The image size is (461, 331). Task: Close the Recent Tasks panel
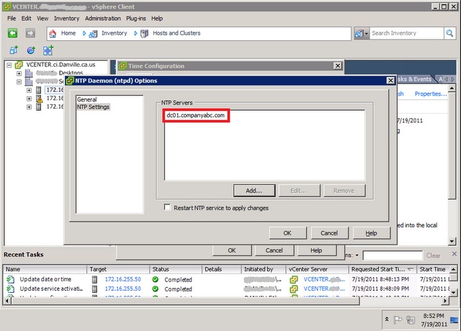coord(455,254)
